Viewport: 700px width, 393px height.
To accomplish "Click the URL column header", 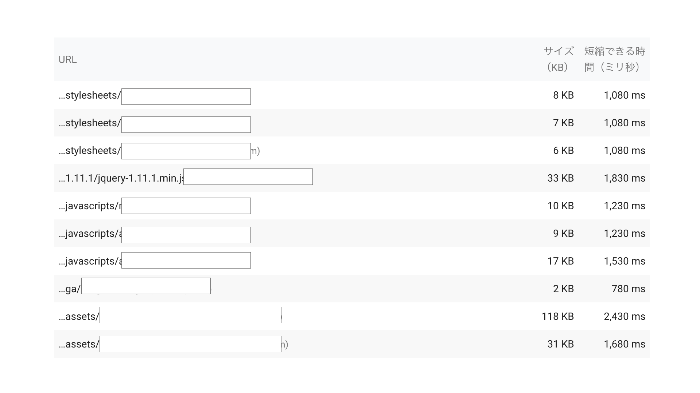I will click(x=68, y=59).
